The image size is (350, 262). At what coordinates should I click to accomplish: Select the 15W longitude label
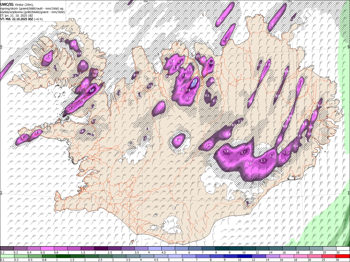pos(290,1)
